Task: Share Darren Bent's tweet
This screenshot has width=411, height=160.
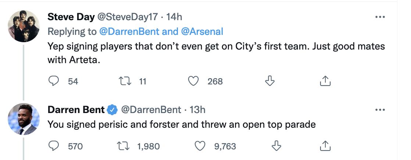Action: tap(325, 146)
